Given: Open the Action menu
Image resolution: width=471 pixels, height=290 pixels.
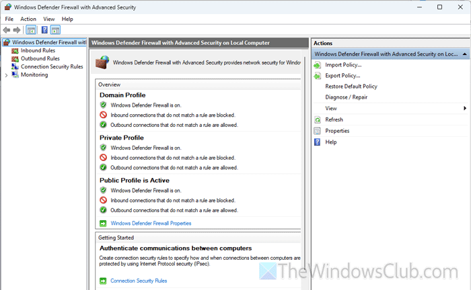Looking at the screenshot, I should pos(28,19).
